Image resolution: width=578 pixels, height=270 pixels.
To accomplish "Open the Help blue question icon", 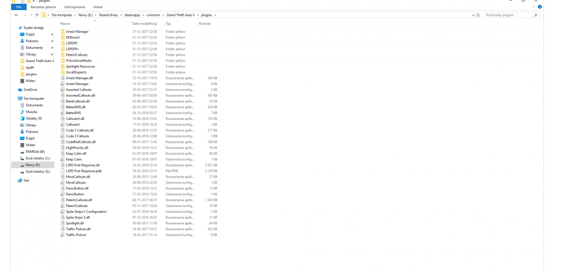I will tap(539, 6).
